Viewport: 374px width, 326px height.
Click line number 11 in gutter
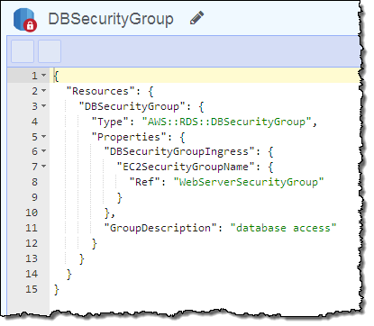[x=32, y=228]
